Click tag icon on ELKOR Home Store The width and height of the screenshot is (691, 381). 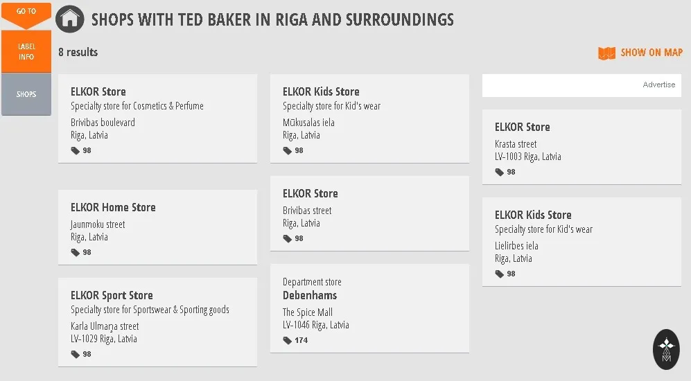(x=76, y=252)
